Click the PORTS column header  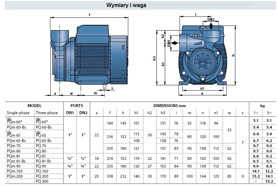pos(77,106)
